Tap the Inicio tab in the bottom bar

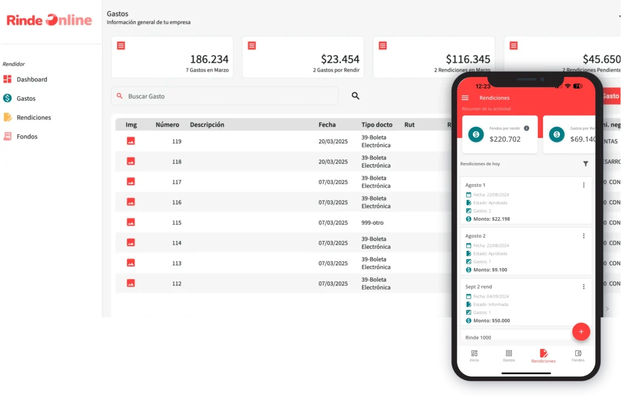pos(474,356)
